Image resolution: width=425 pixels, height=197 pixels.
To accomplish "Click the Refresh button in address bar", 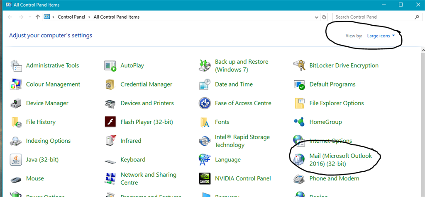I will click(324, 17).
